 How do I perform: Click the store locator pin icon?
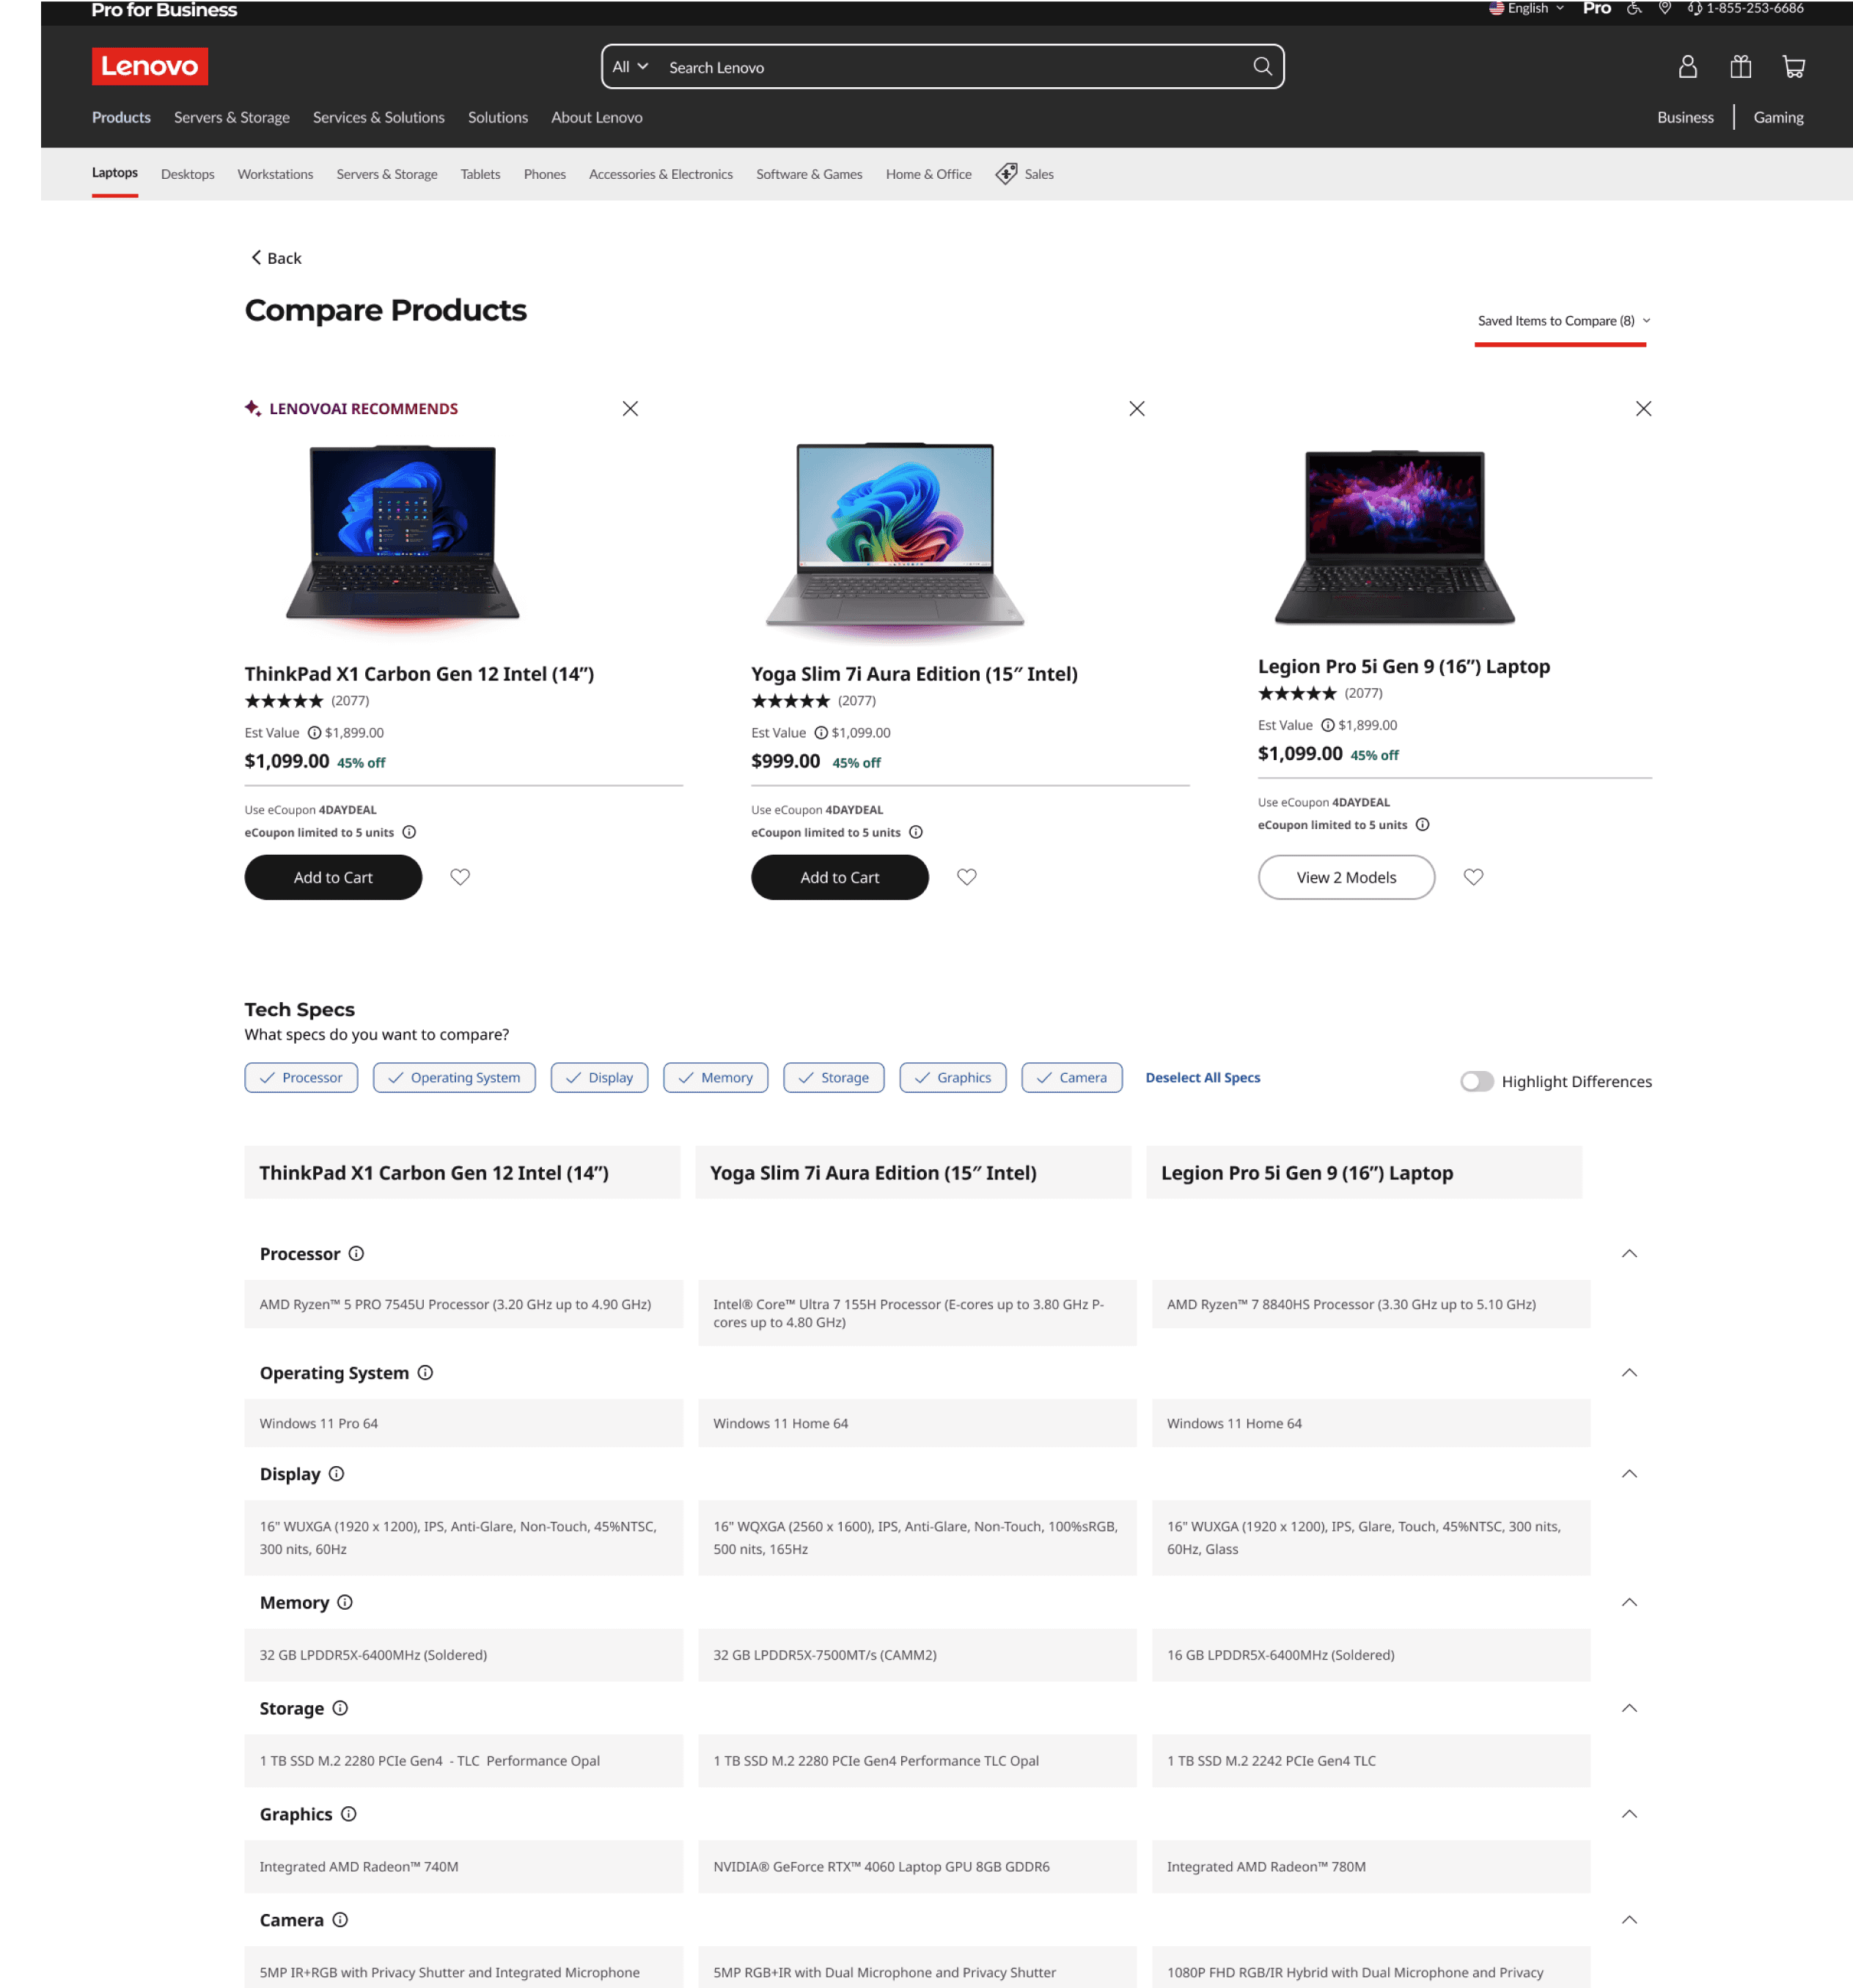pos(1664,8)
